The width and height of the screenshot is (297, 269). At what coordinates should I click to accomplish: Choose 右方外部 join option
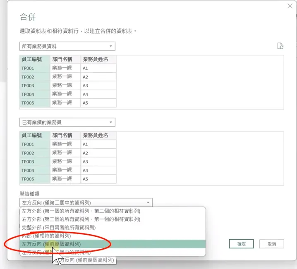[x=113, y=219]
